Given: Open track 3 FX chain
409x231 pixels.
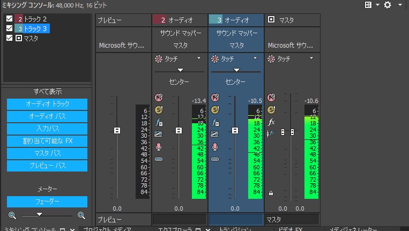Looking at the screenshot, I should 215,122.
